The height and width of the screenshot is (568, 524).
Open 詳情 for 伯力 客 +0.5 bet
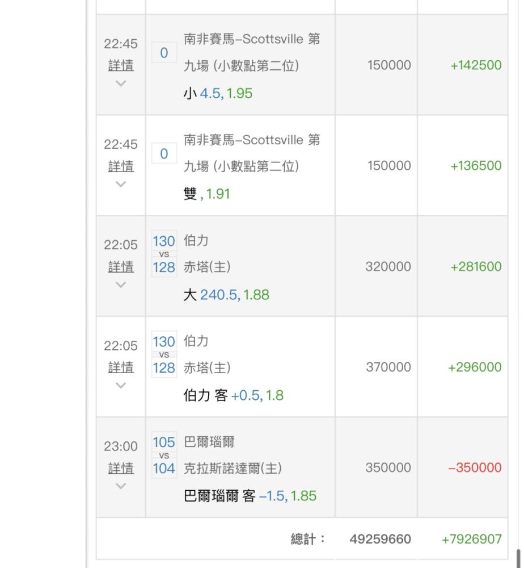[x=121, y=367]
